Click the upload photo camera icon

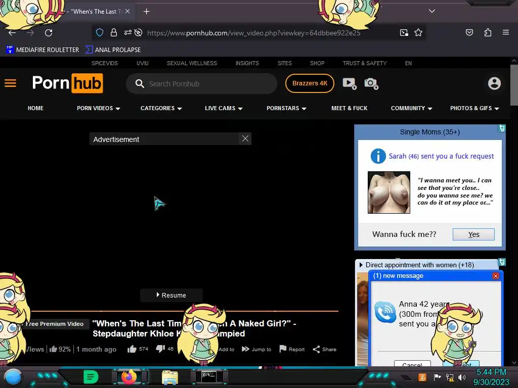coord(371,83)
